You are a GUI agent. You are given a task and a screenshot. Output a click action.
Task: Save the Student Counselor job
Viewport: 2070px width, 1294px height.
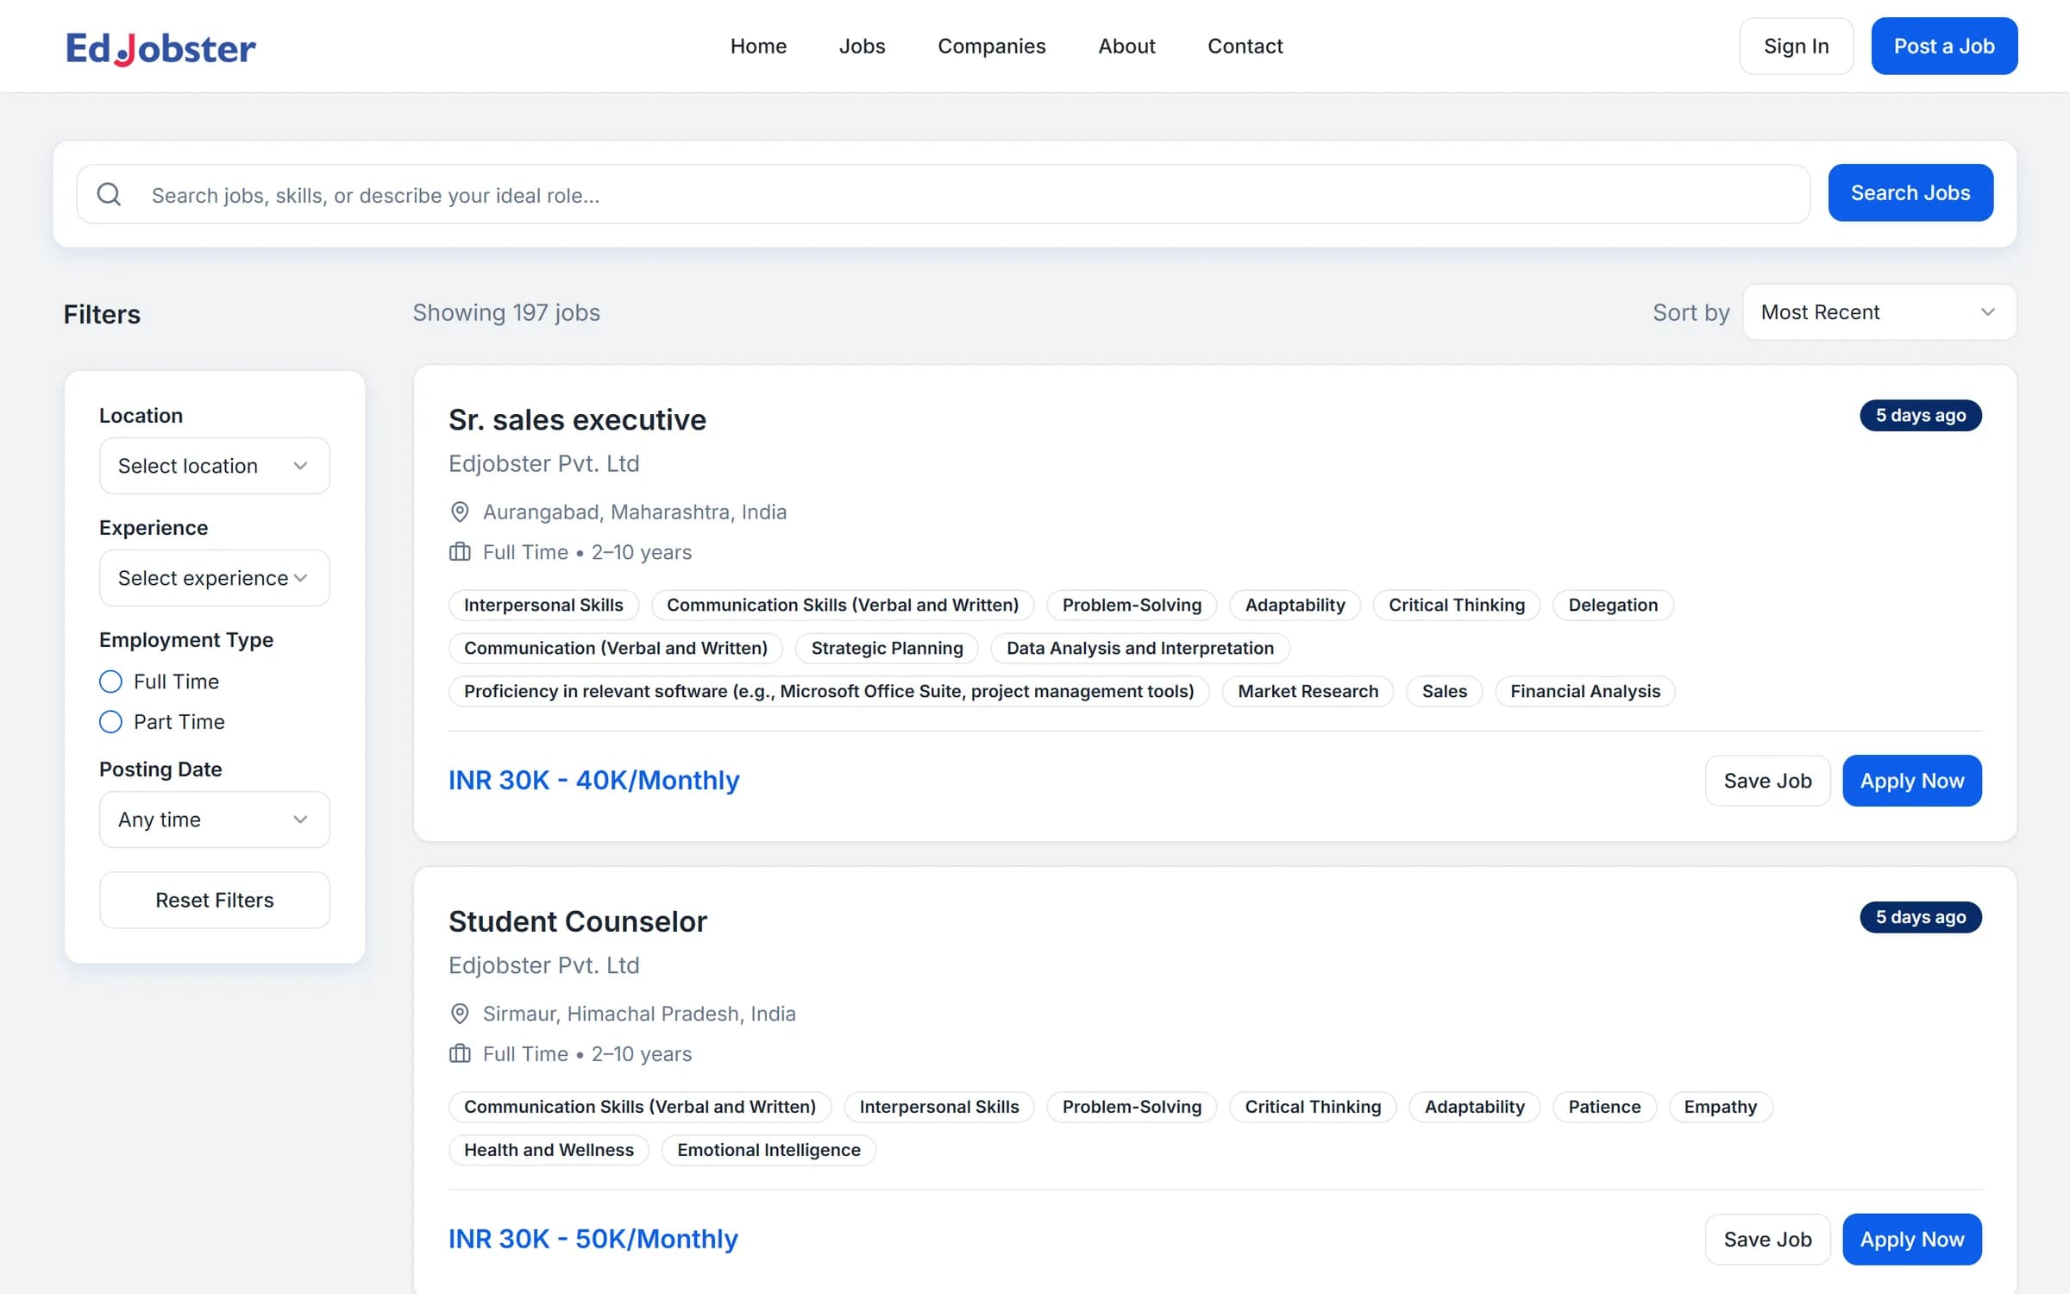1767,1240
